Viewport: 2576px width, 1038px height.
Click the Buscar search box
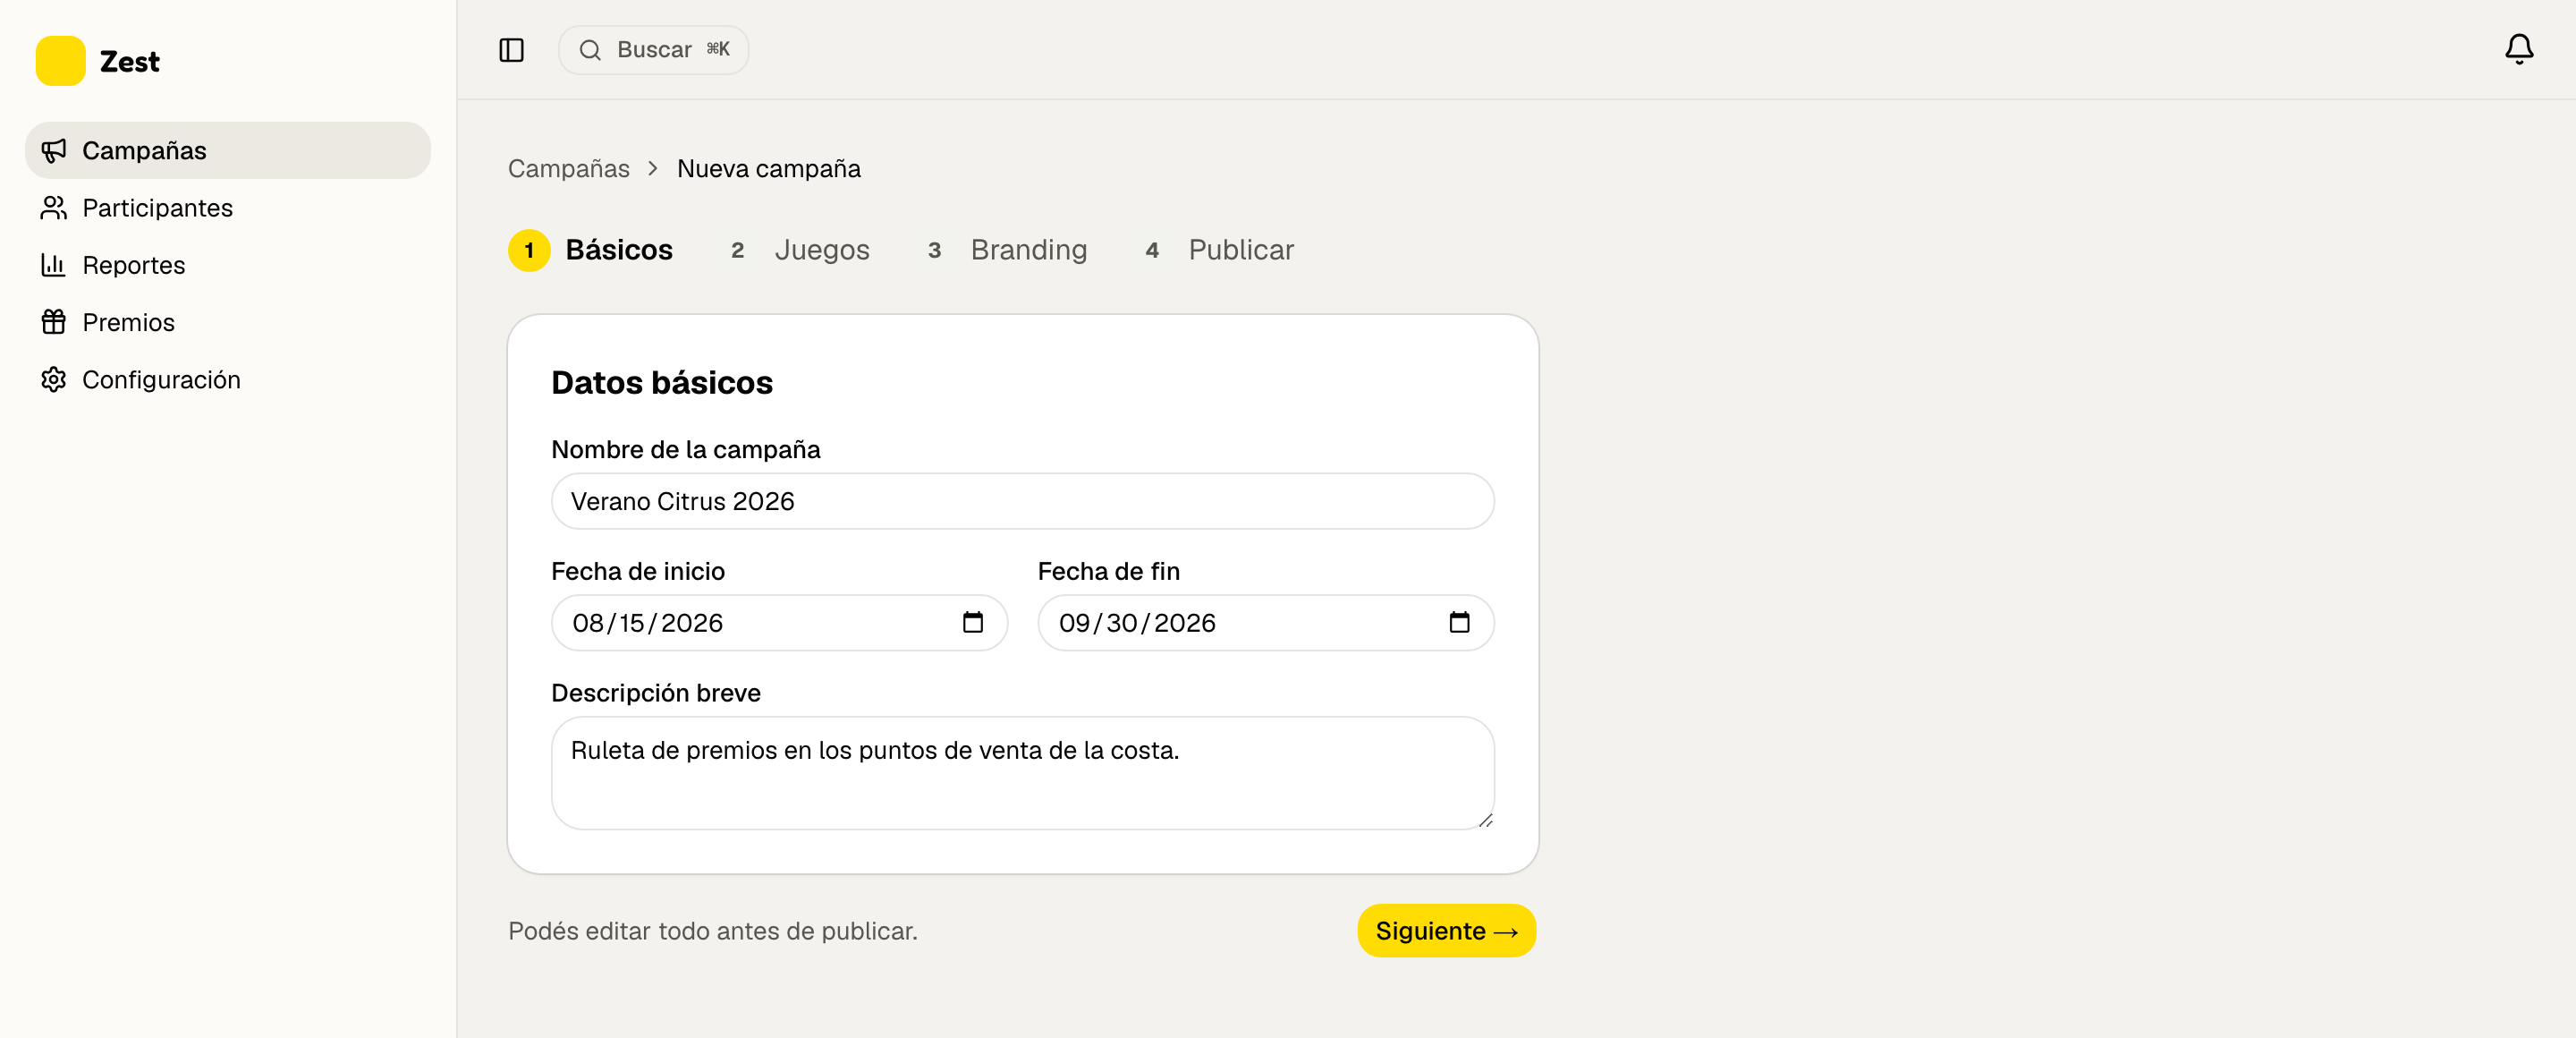pyautogui.click(x=653, y=50)
